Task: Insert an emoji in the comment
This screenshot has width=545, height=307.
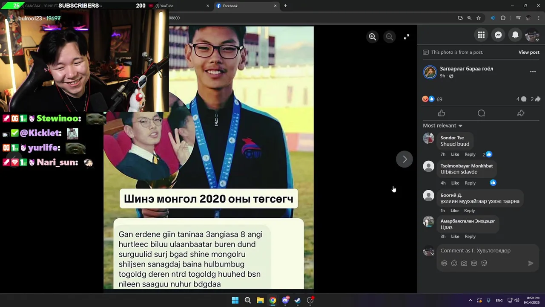Action: [454, 264]
